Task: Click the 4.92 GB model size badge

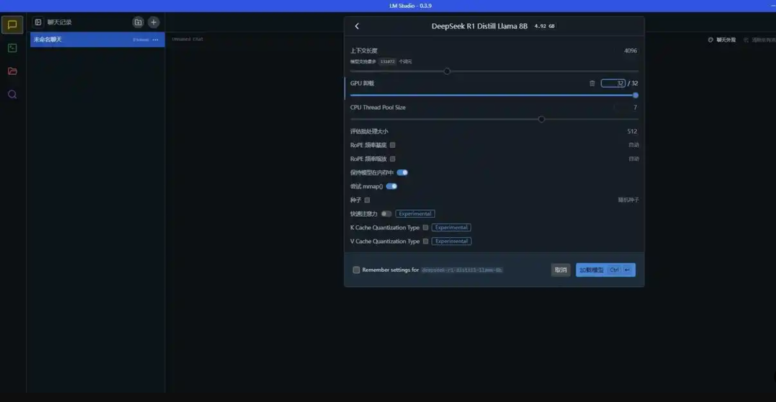Action: [x=544, y=26]
